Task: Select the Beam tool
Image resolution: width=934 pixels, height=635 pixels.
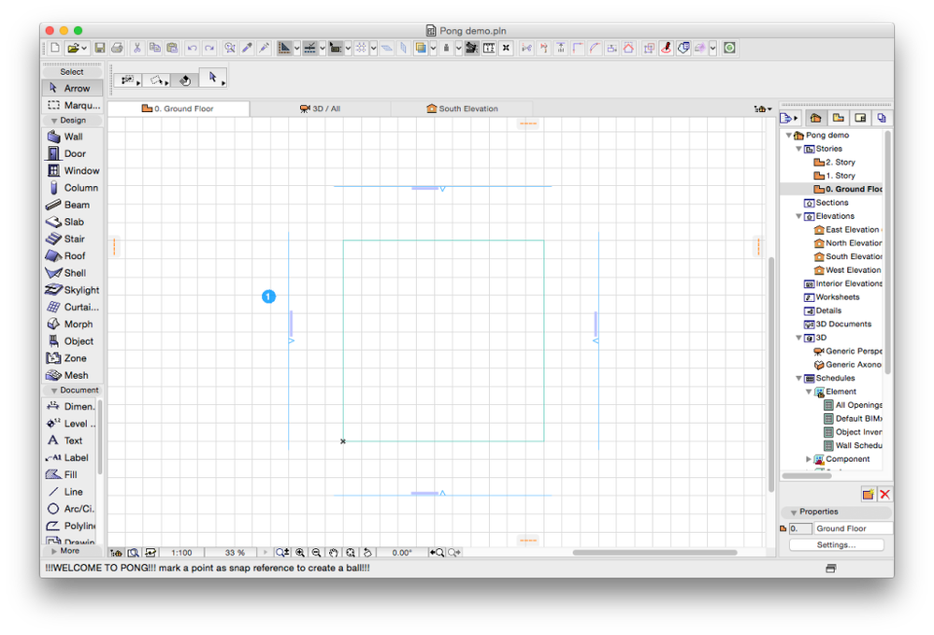Action: coord(72,205)
